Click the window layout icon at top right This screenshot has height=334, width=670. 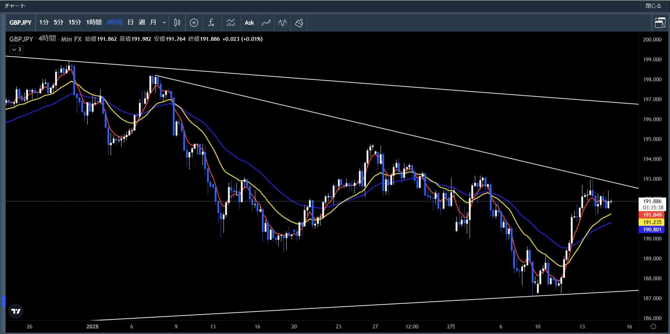660,23
